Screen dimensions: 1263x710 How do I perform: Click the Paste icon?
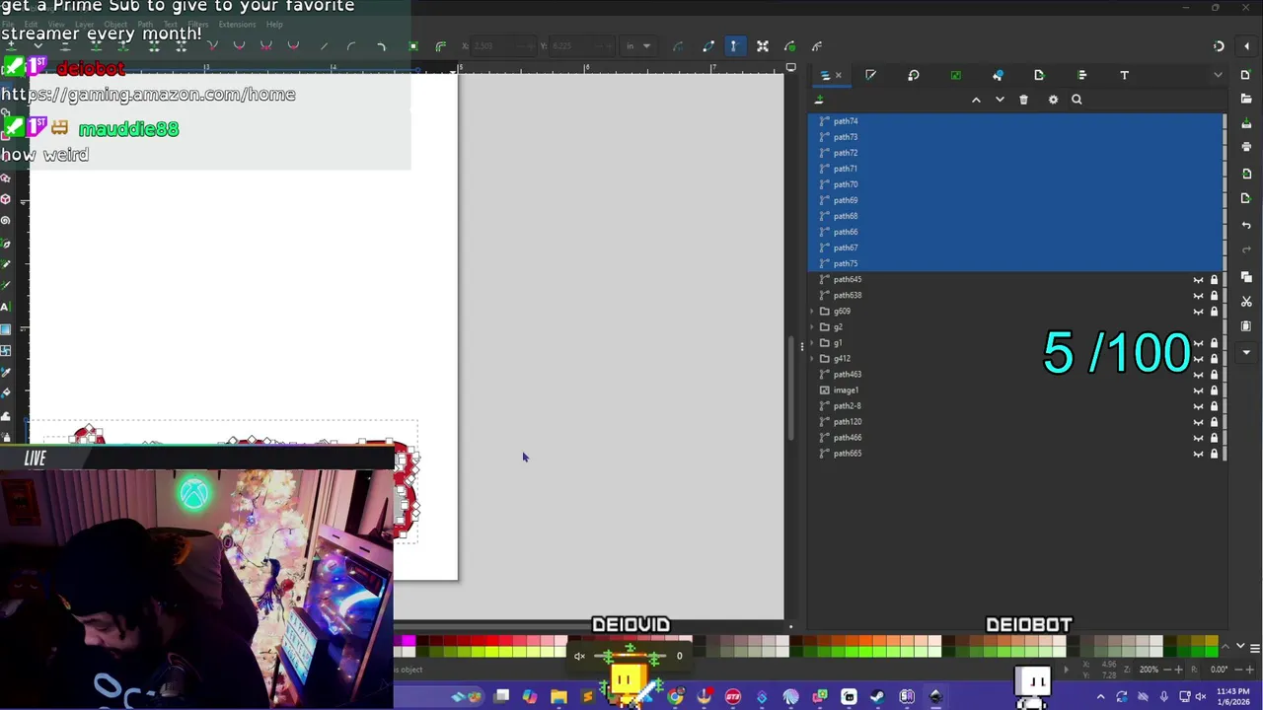click(1246, 326)
